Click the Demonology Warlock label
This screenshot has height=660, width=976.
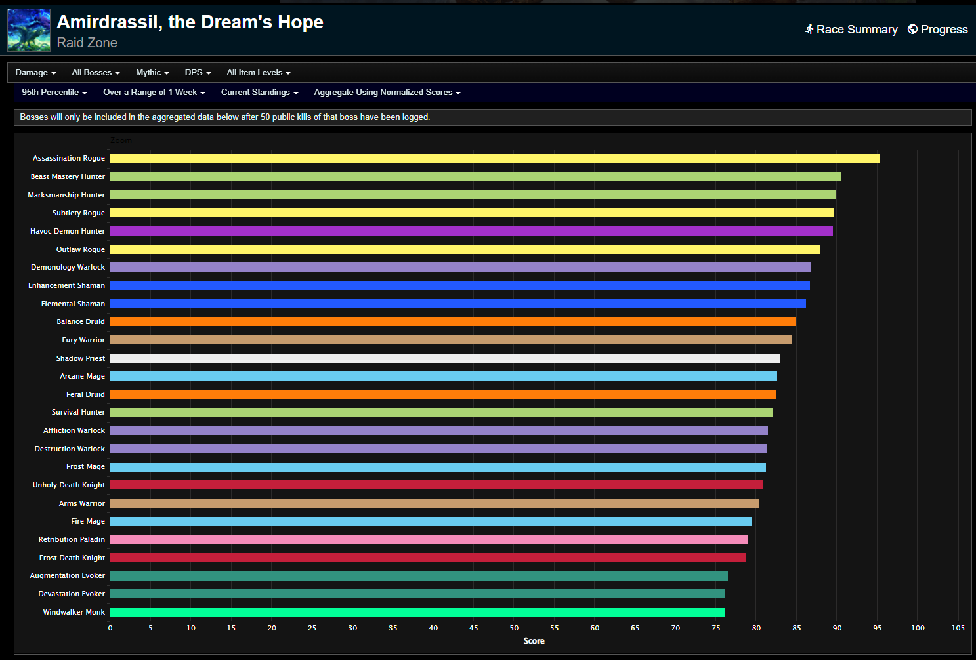pos(68,267)
